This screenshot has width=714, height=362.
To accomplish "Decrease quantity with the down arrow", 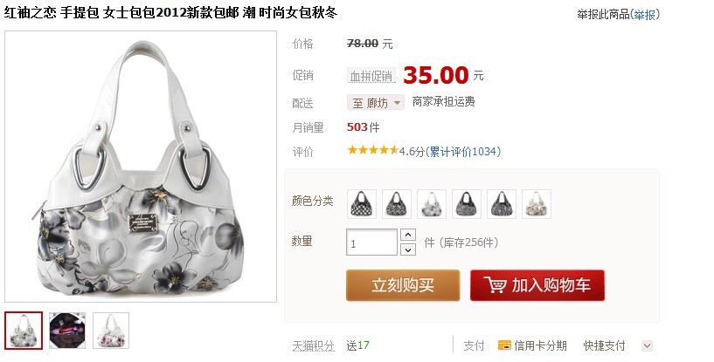I will [x=408, y=249].
